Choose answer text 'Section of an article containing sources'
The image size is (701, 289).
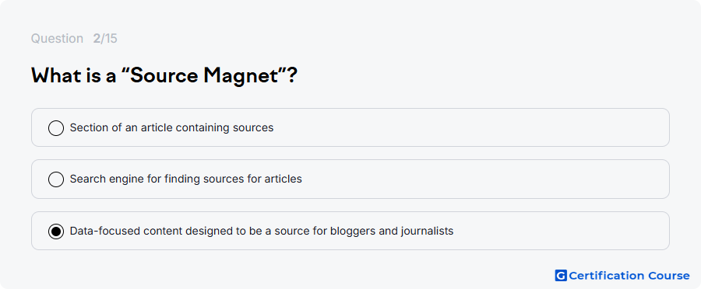(x=171, y=127)
